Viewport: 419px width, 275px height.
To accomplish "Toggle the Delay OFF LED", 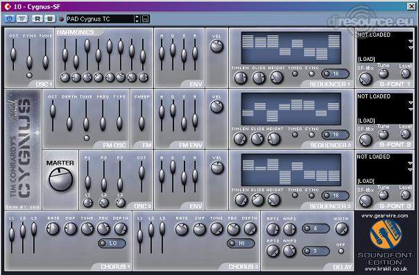I will click(341, 251).
